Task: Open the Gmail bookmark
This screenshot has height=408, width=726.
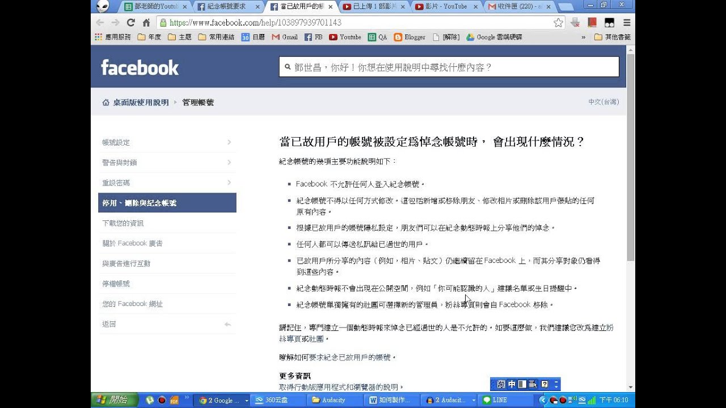Action: (285, 37)
